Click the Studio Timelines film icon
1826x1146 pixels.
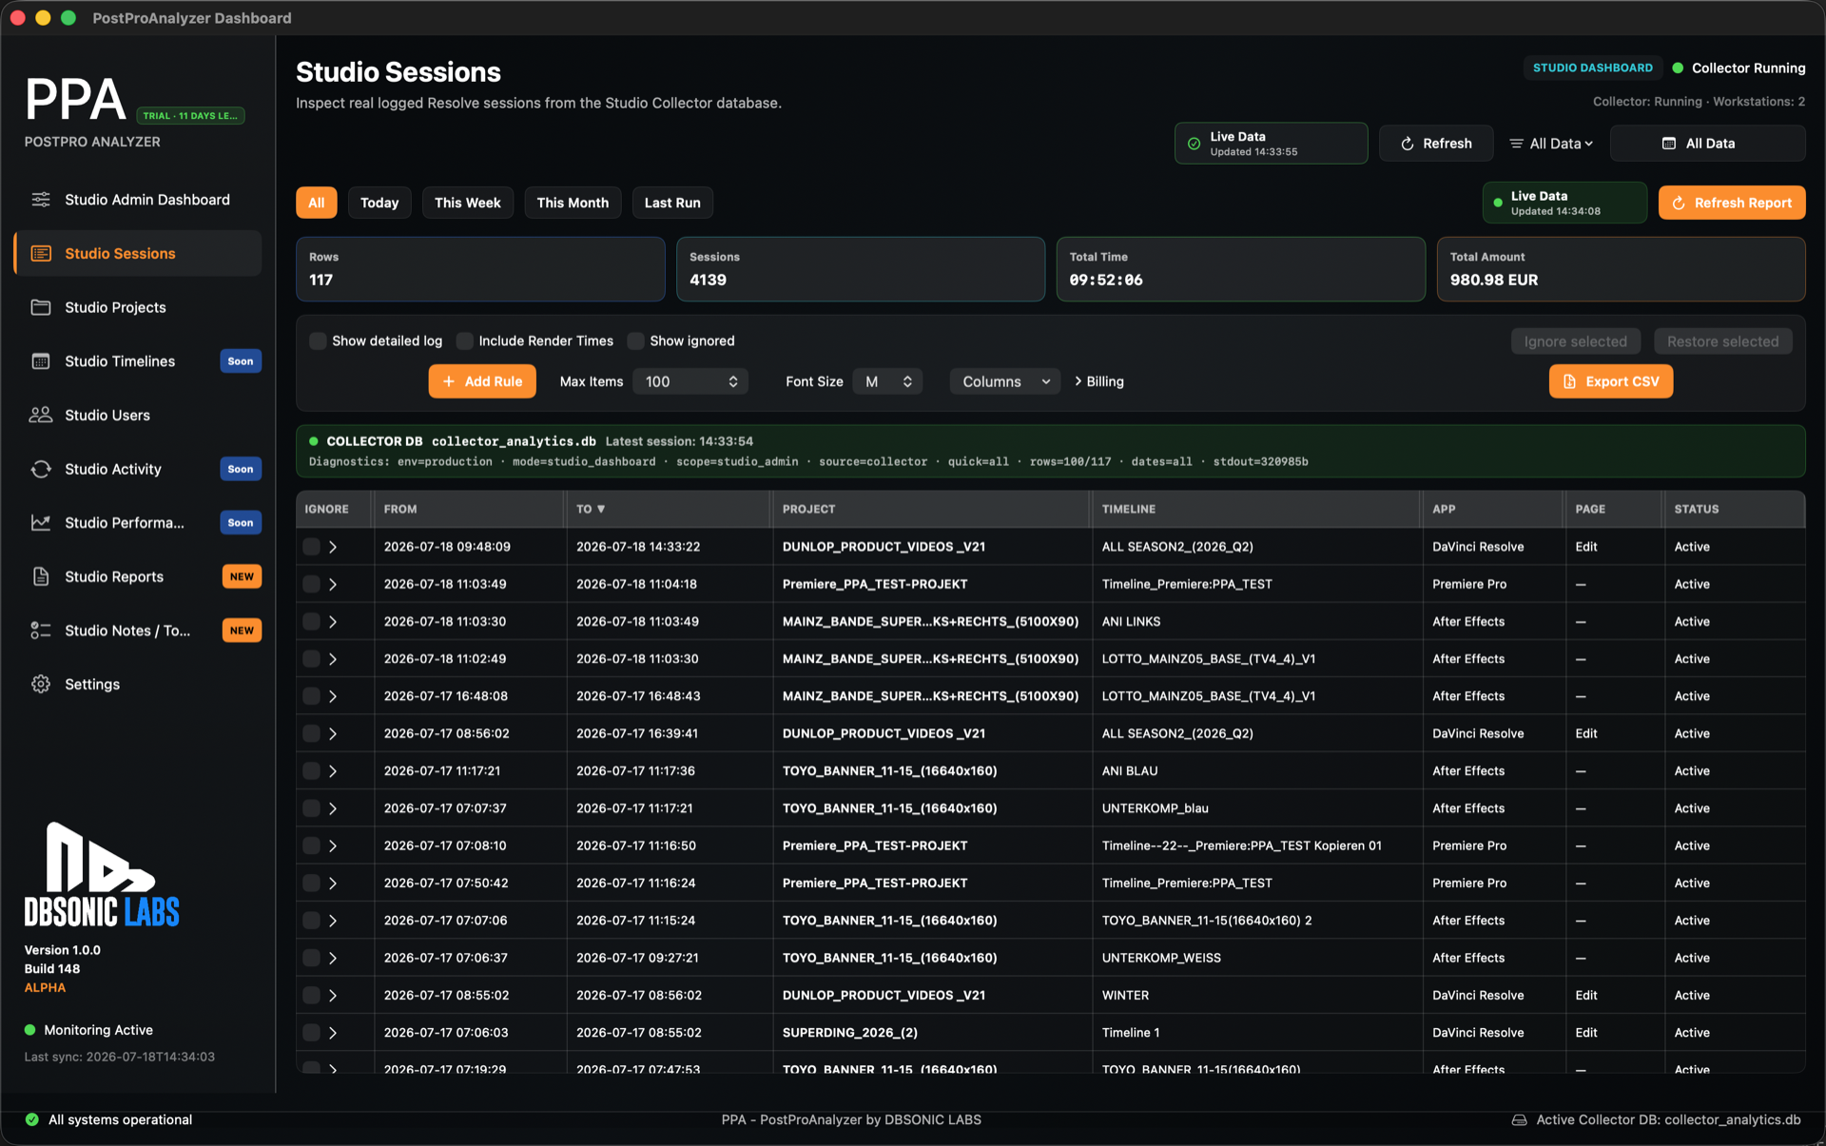point(40,361)
